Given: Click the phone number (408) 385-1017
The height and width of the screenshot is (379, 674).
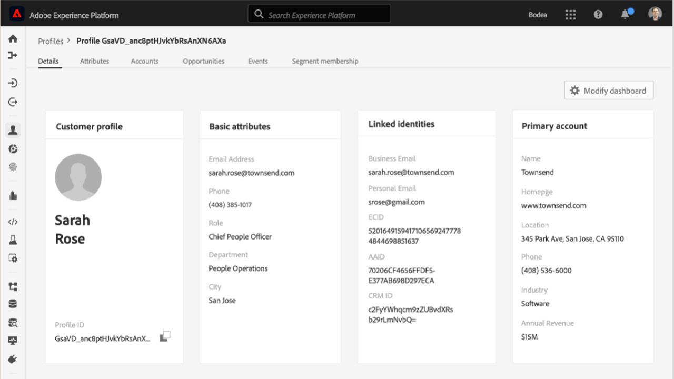Looking at the screenshot, I should [x=230, y=205].
